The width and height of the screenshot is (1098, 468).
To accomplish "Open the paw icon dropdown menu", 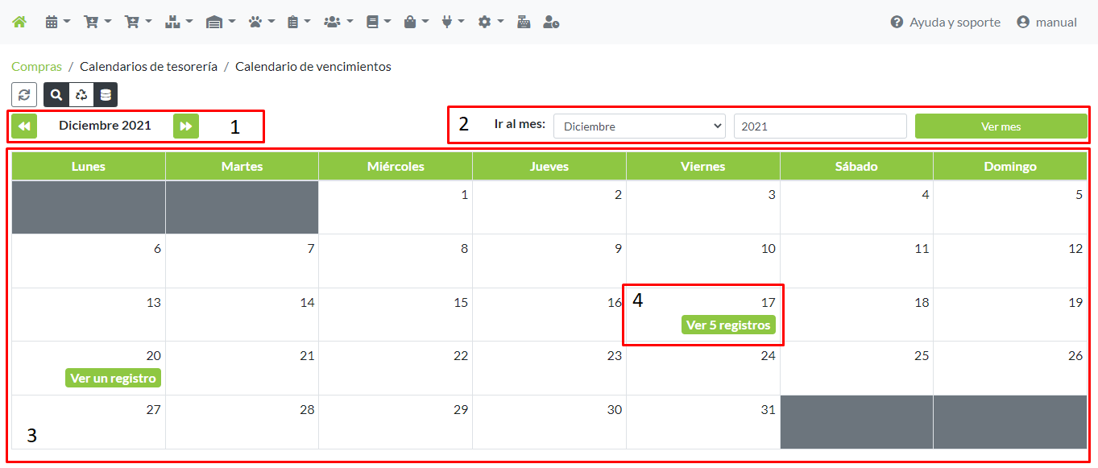I will pyautogui.click(x=262, y=22).
